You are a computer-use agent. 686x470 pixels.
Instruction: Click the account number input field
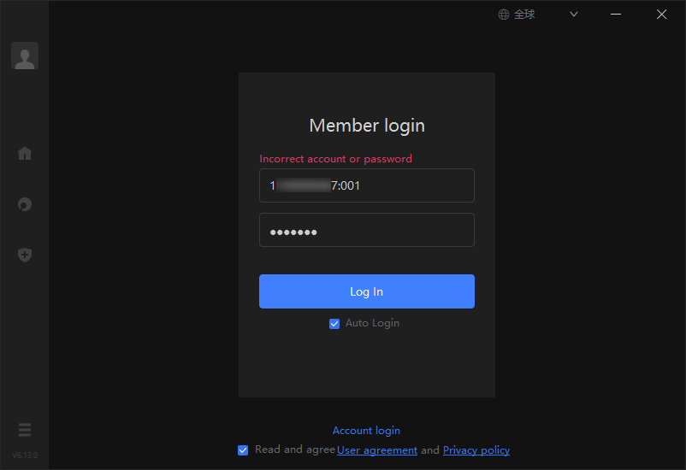click(x=367, y=185)
